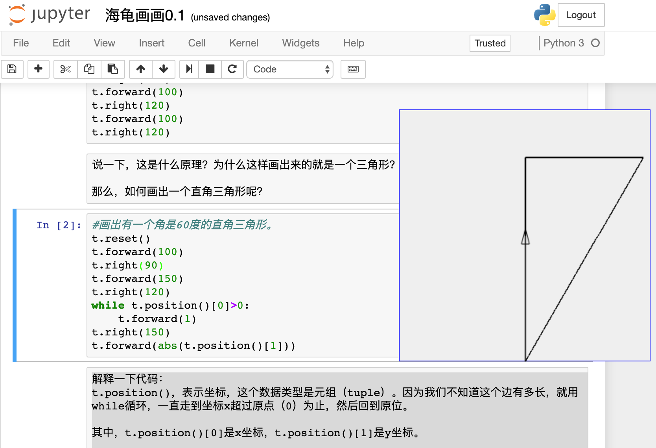656x448 pixels.
Task: Open the Edit menu
Action: point(61,43)
